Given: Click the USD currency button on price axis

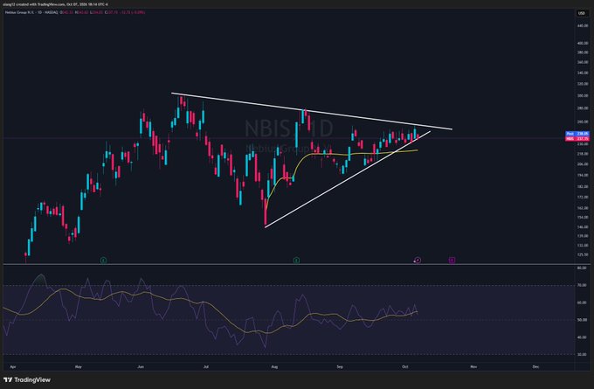Looking at the screenshot, I should (x=581, y=13).
